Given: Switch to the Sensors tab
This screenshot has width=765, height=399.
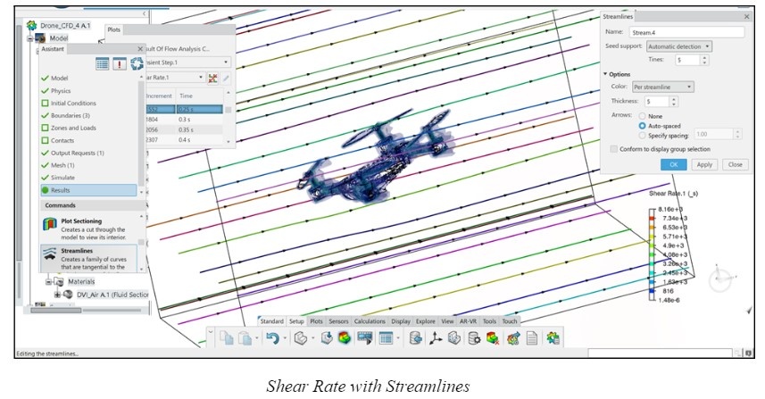Looking at the screenshot, I should (338, 321).
